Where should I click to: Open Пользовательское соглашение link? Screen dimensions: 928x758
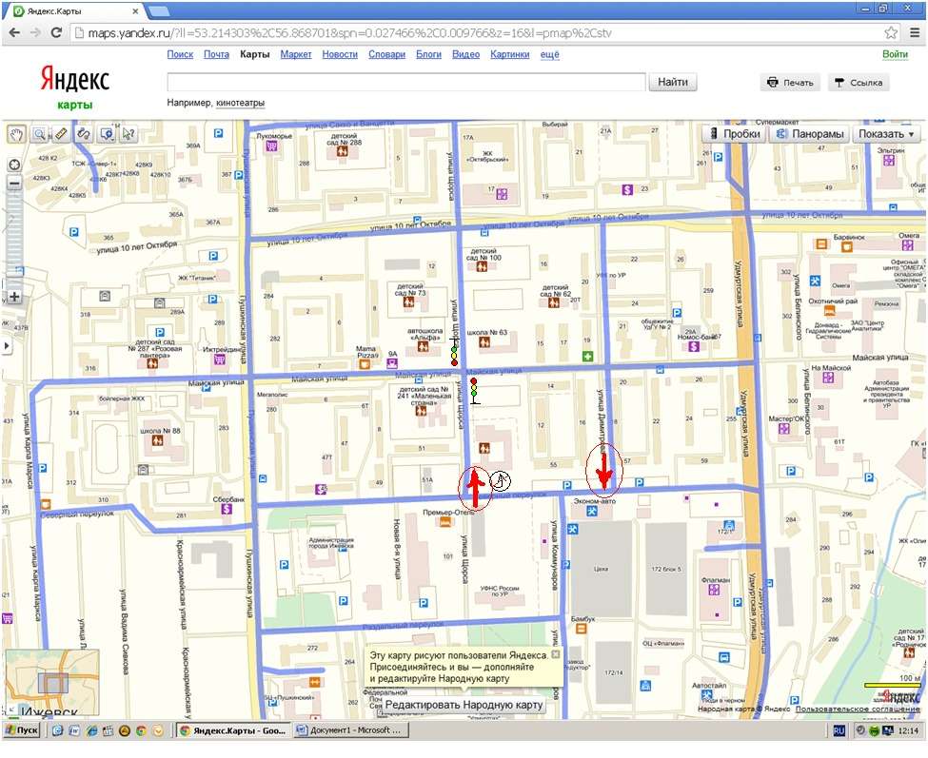[x=858, y=709]
